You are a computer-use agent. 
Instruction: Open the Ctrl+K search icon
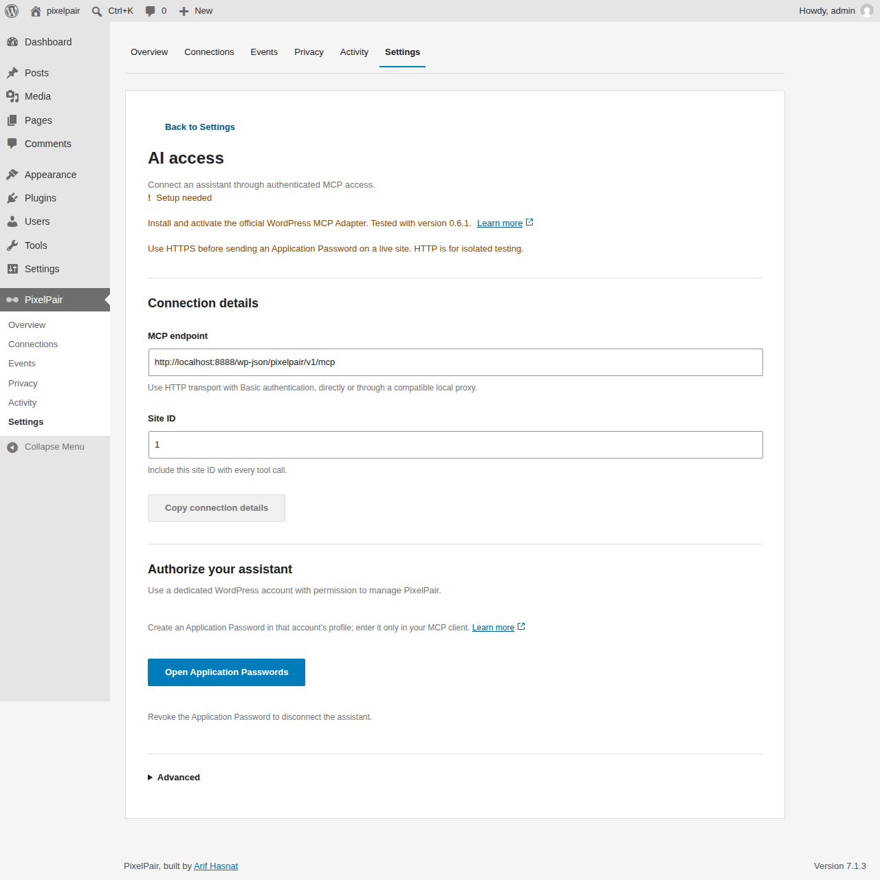[x=97, y=11]
